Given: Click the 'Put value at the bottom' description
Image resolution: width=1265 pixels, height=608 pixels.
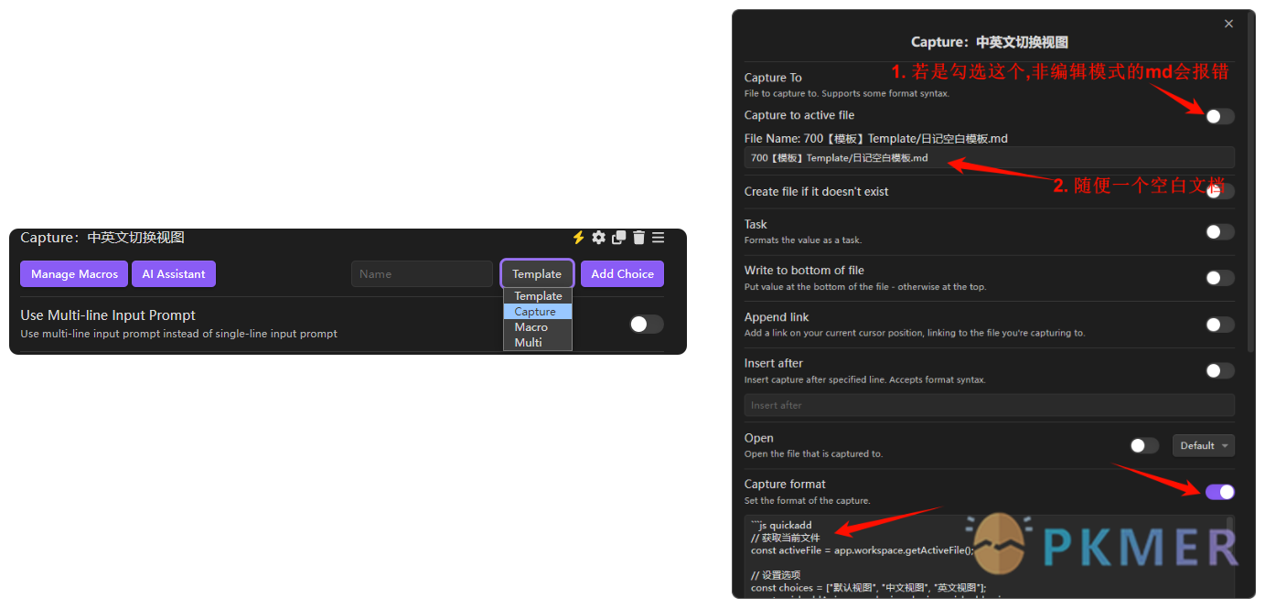Looking at the screenshot, I should coord(865,287).
